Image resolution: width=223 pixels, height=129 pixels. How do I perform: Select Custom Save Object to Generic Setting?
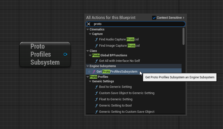pos(127,93)
